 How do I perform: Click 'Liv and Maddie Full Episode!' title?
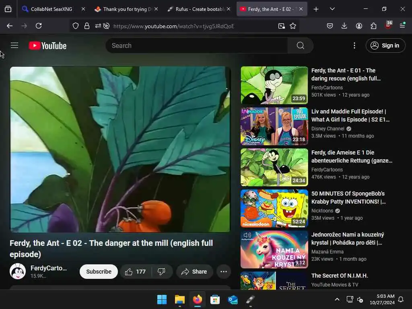[350, 115]
